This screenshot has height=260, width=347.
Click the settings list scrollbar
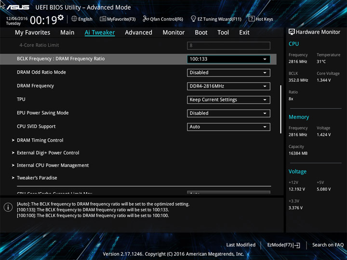281,109
